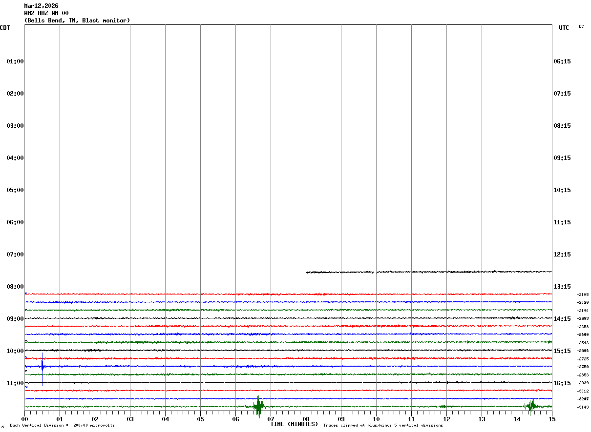The height and width of the screenshot is (432, 591).
Task: Click the TIME (MINUTES) axis label
Action: click(x=294, y=424)
